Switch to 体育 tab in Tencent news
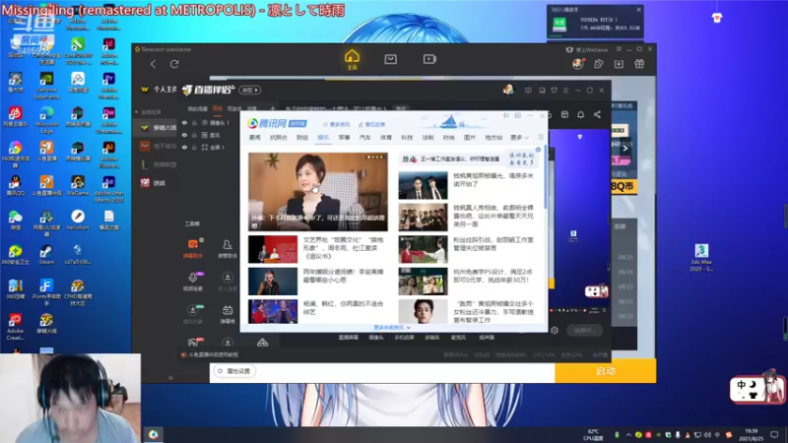 click(385, 137)
